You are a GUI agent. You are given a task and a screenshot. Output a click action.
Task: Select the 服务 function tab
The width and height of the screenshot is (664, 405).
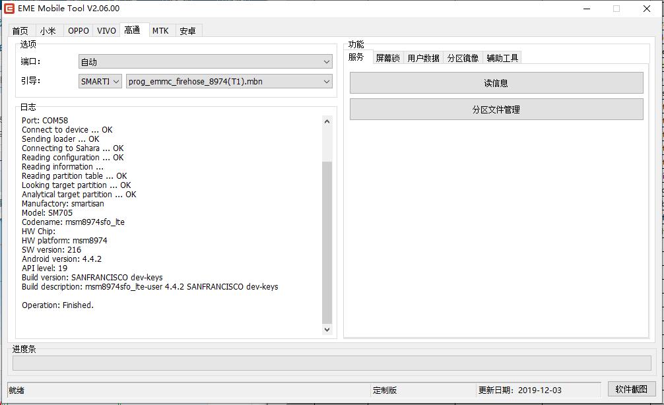(356, 57)
